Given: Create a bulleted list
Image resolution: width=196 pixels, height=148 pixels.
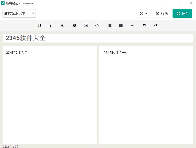Looking at the screenshot, I should [x=121, y=25].
